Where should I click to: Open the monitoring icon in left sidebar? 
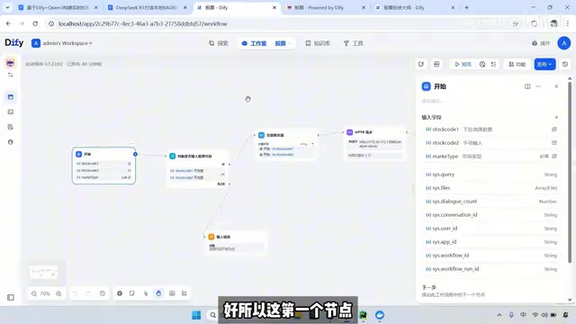10,142
